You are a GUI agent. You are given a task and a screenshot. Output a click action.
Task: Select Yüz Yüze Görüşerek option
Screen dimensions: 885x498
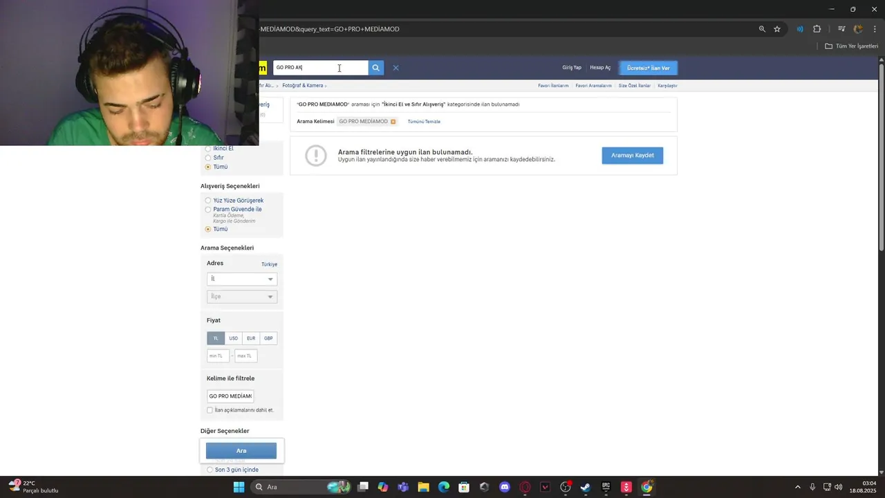tap(208, 201)
